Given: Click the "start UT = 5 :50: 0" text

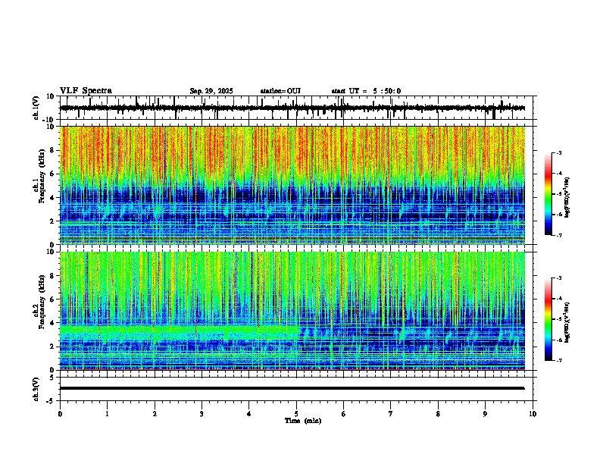Looking at the screenshot, I should 366,91.
